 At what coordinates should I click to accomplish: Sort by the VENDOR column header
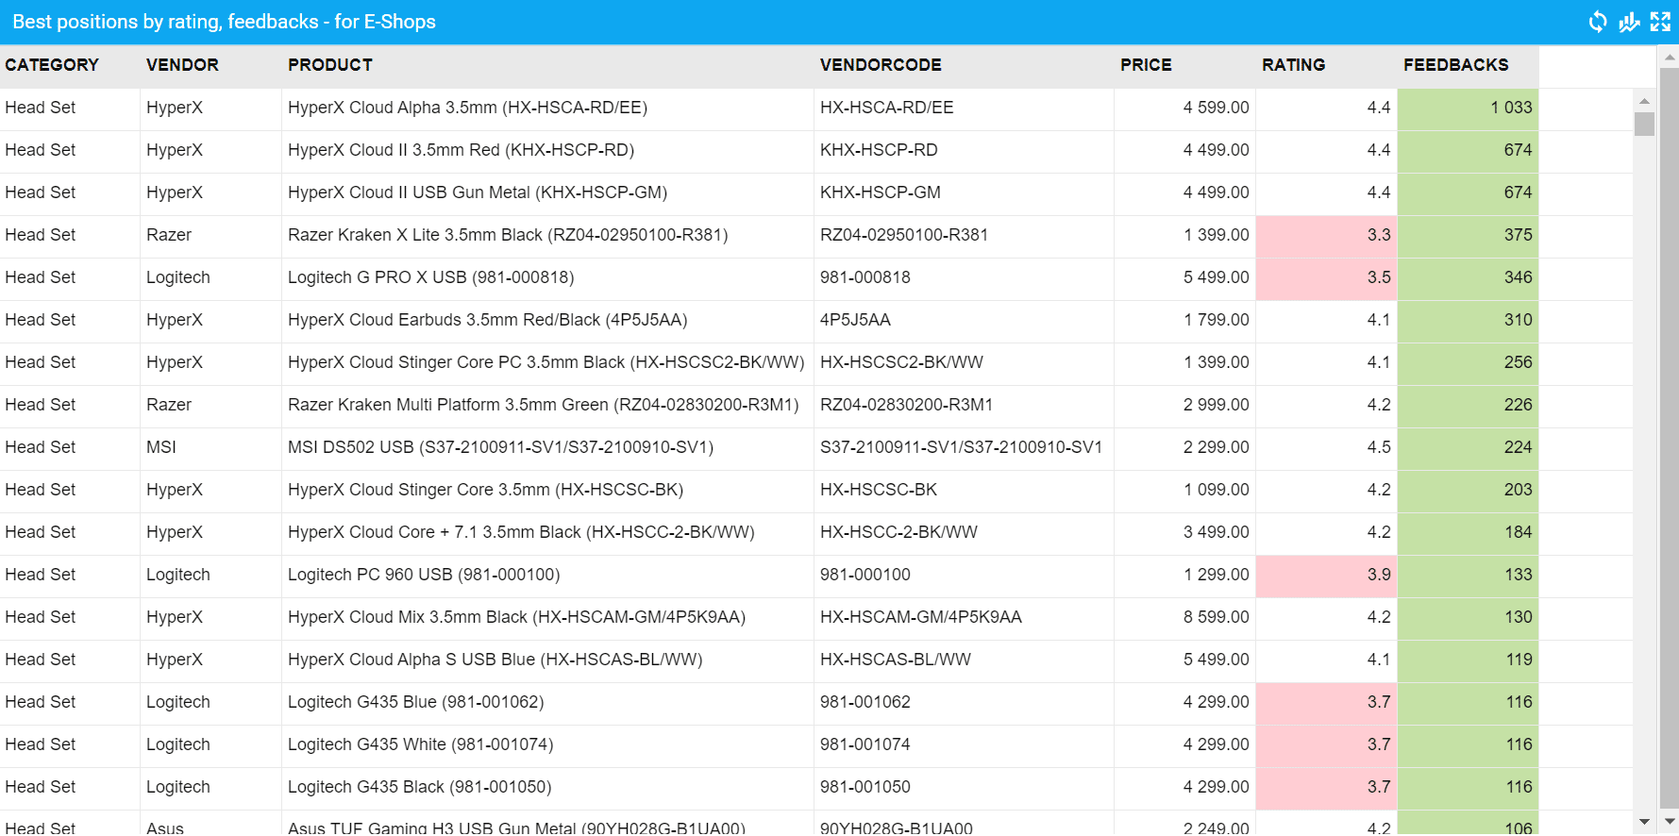182,65
